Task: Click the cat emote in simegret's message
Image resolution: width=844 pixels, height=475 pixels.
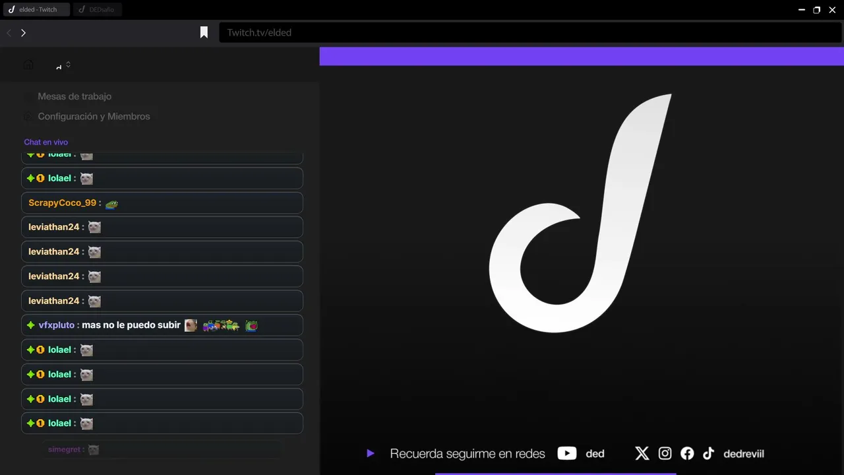Action: click(94, 450)
